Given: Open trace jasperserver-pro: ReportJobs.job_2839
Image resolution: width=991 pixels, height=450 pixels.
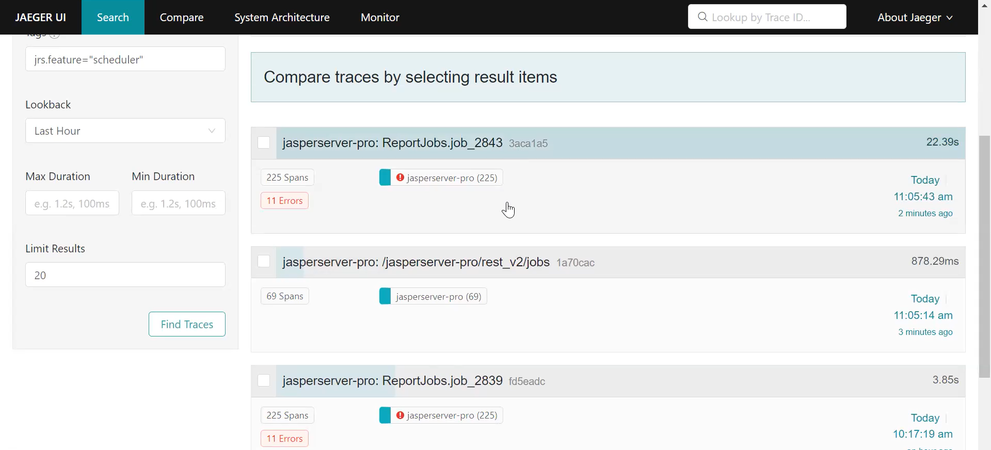Looking at the screenshot, I should click(x=392, y=380).
